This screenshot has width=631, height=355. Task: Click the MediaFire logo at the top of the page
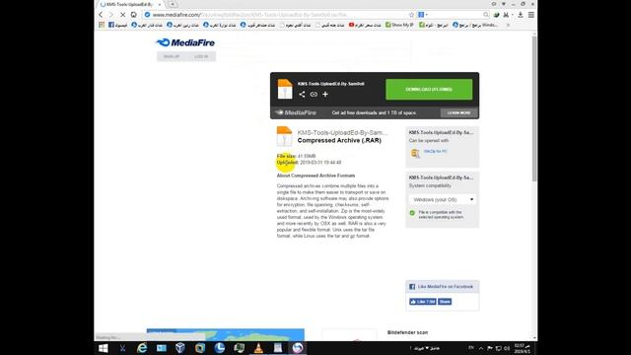(x=185, y=42)
